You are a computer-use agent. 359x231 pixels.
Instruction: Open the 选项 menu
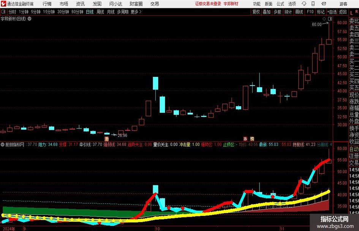point(292,4)
